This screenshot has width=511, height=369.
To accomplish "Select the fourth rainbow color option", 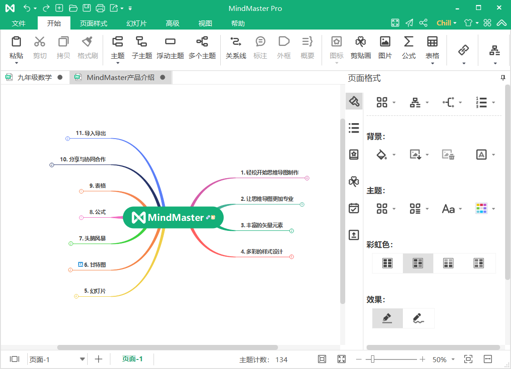I will click(479, 263).
